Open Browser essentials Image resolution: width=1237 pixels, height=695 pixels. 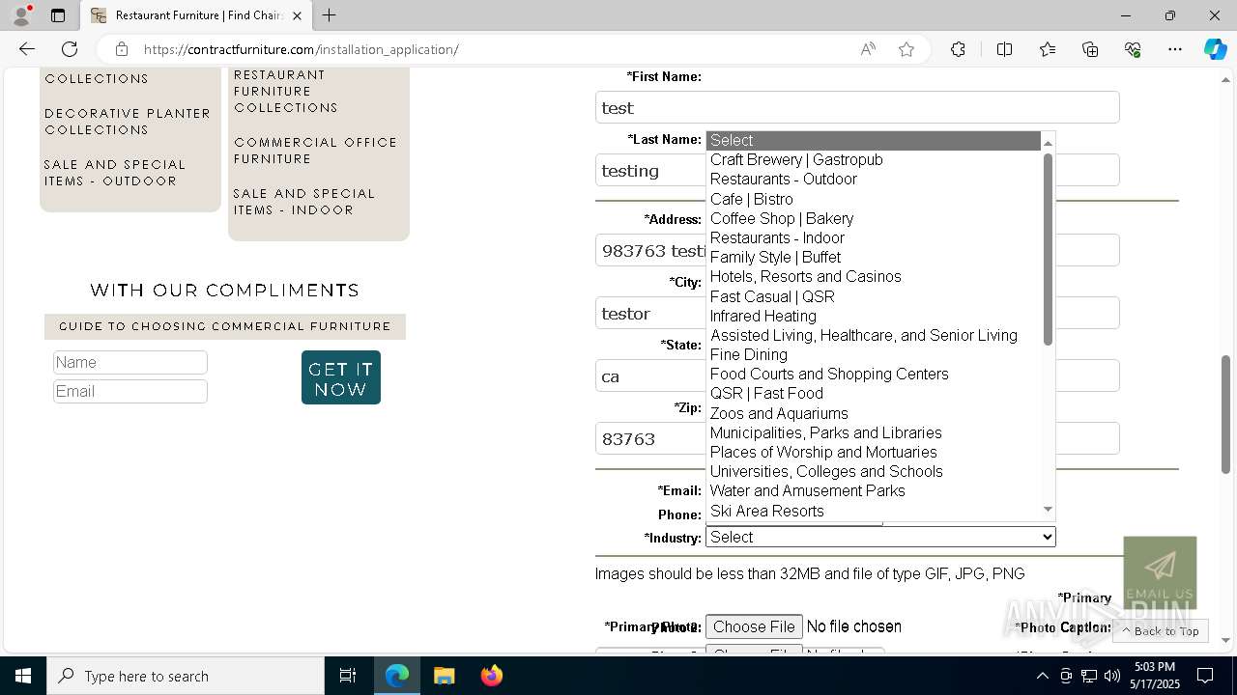pos(1133,49)
